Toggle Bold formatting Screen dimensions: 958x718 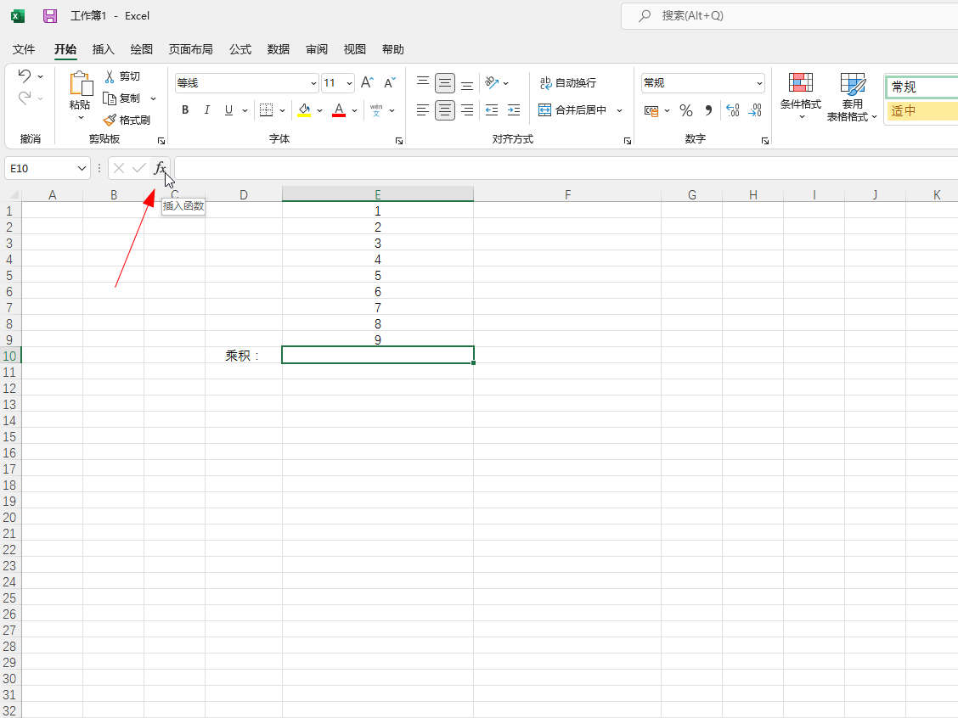(x=185, y=110)
